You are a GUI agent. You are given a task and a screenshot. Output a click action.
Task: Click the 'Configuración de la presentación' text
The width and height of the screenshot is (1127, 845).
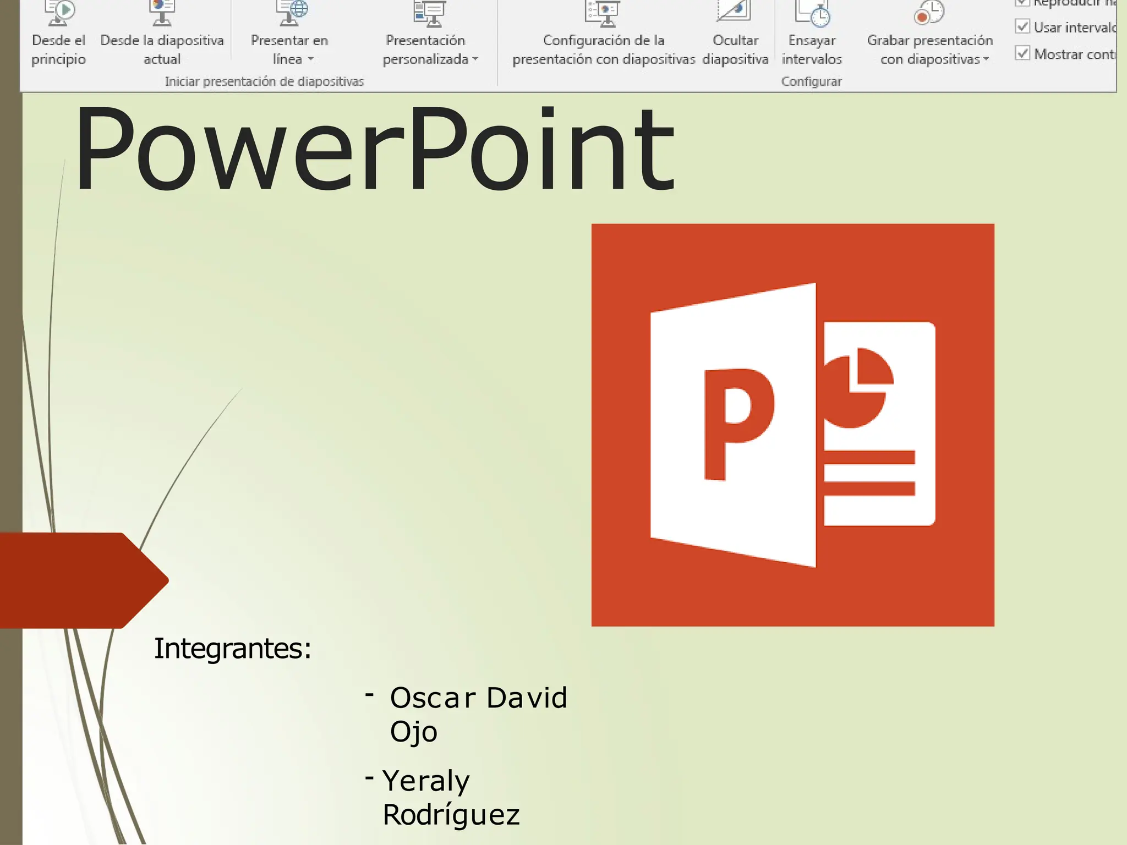604,50
